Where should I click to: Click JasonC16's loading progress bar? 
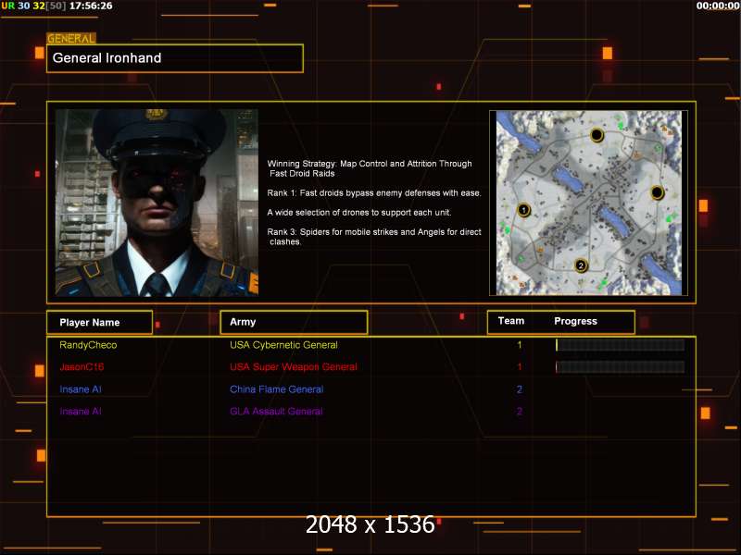(x=620, y=366)
